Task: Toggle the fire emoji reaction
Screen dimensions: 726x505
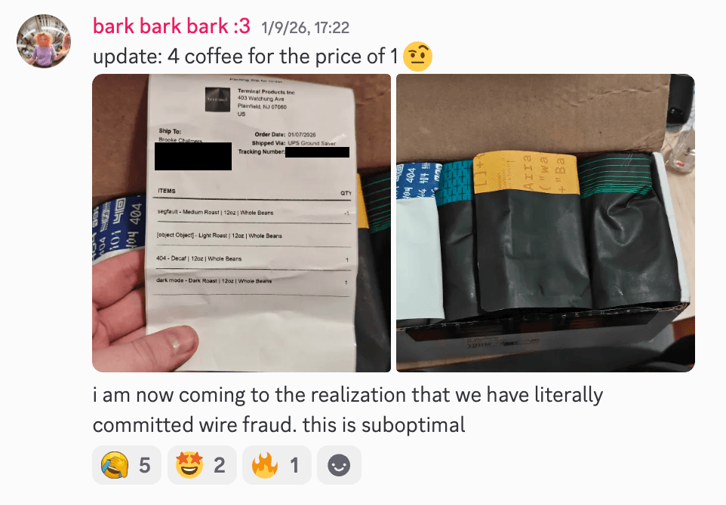Action: tap(276, 465)
